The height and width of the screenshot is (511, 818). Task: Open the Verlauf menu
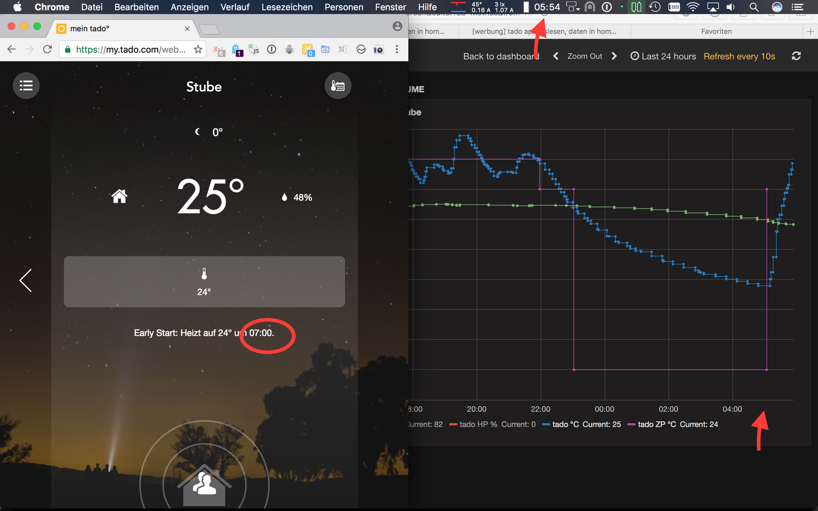click(x=235, y=7)
